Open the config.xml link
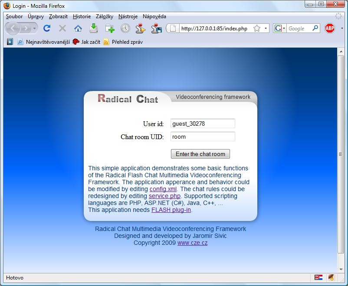 point(163,189)
